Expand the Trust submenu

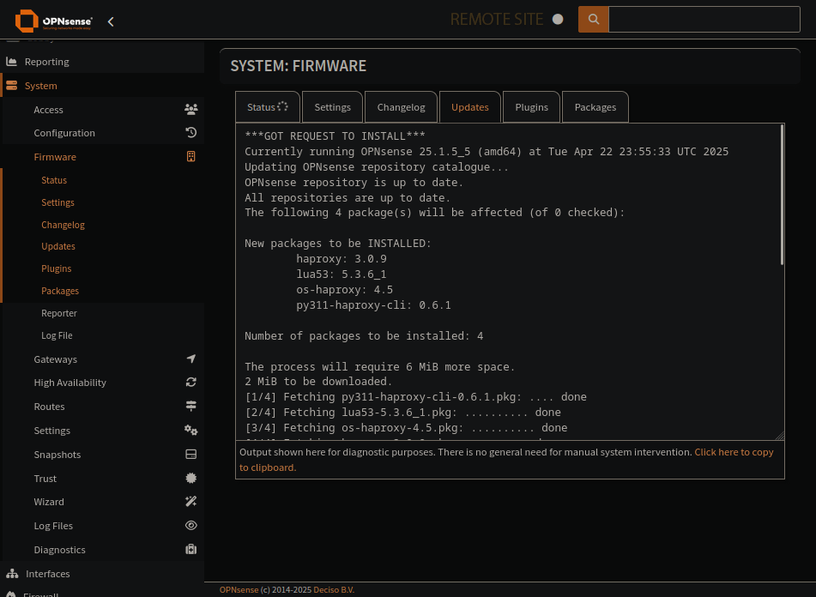click(103, 478)
